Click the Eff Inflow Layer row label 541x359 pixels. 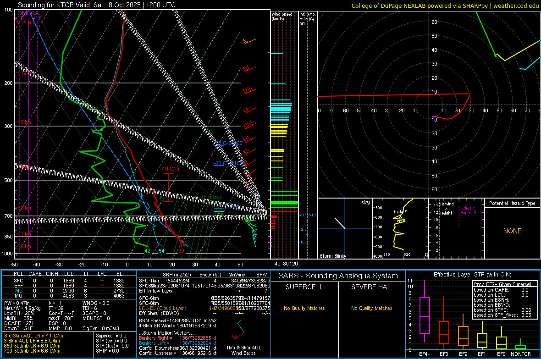155,291
